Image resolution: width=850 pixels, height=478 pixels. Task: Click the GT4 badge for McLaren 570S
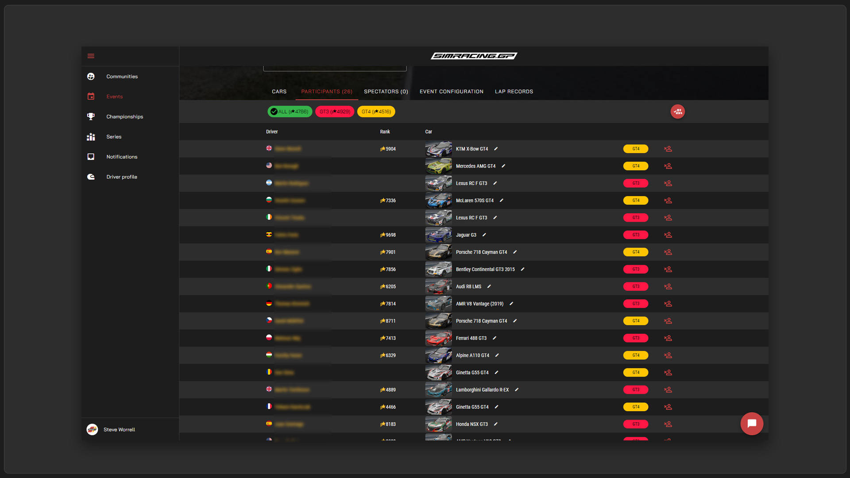click(x=635, y=200)
